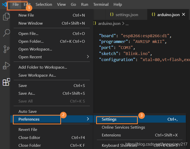Open the View menu
Image resolution: width=190 pixels, height=149 pixels.
pos(61,5)
